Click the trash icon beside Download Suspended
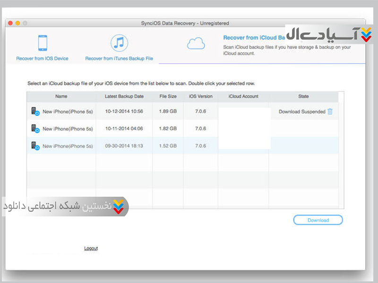The width and height of the screenshot is (378, 283). (330, 112)
